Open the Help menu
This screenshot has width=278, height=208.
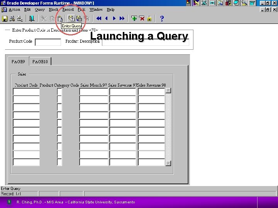110,10
